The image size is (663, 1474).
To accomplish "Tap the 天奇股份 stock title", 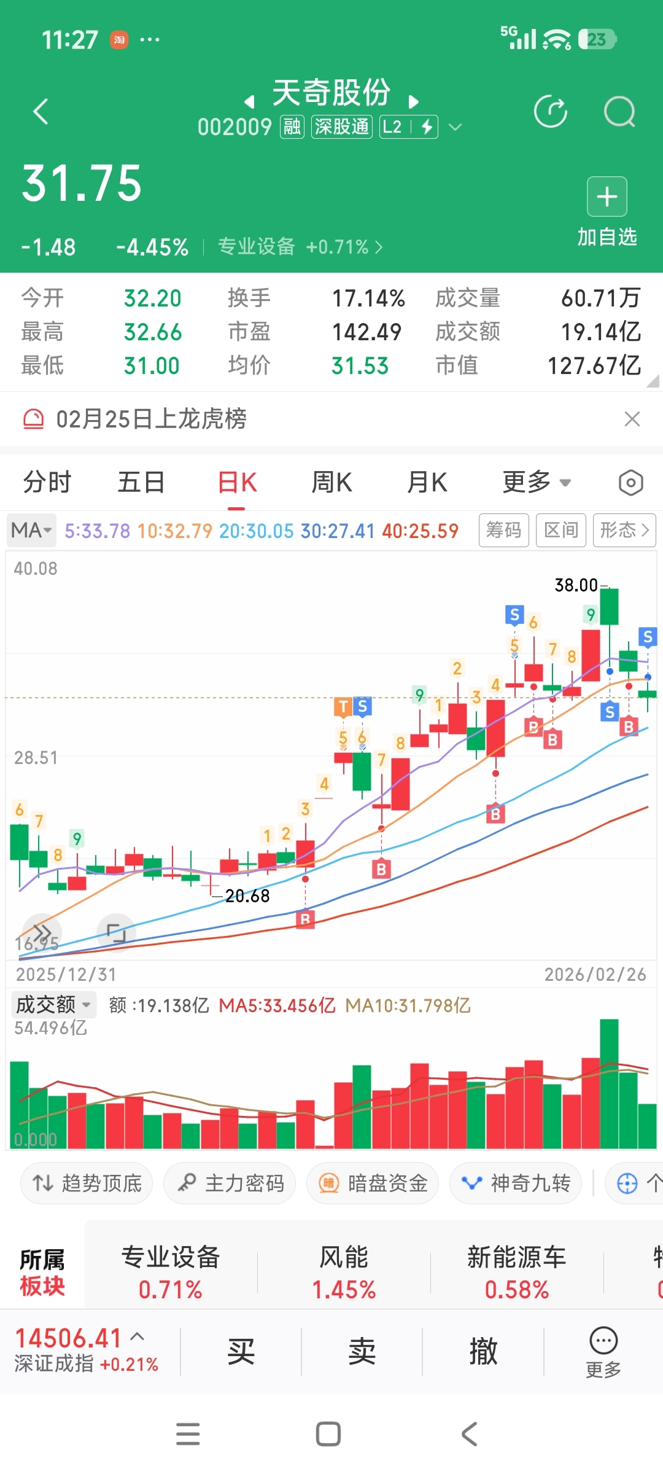I will tap(331, 93).
